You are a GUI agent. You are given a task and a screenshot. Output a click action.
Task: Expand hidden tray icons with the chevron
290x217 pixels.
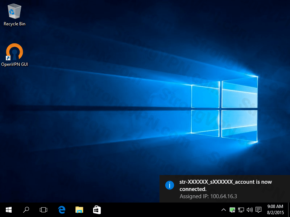click(223, 210)
